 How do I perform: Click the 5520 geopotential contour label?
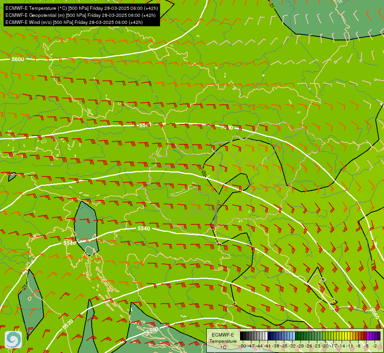[68, 324]
